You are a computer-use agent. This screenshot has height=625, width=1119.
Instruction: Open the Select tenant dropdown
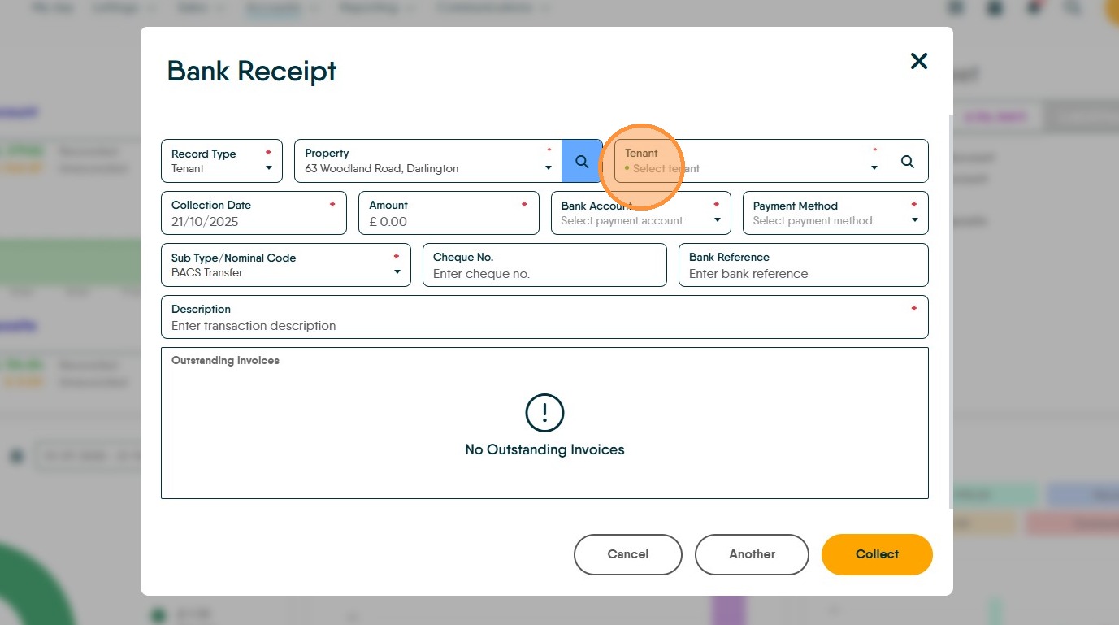[752, 161]
